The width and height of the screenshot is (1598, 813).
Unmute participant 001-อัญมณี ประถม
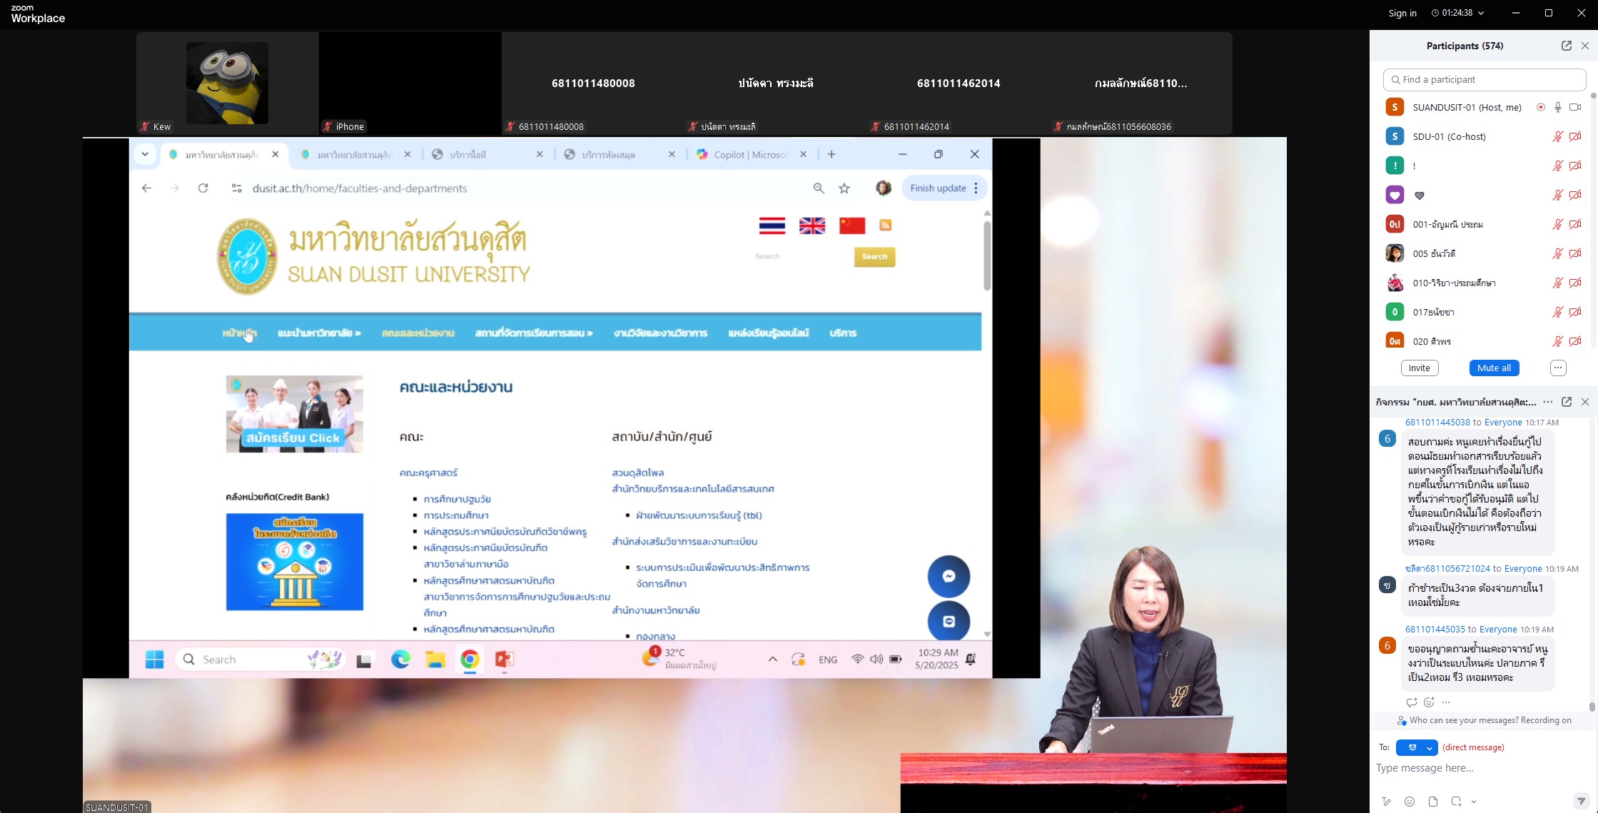tap(1558, 224)
